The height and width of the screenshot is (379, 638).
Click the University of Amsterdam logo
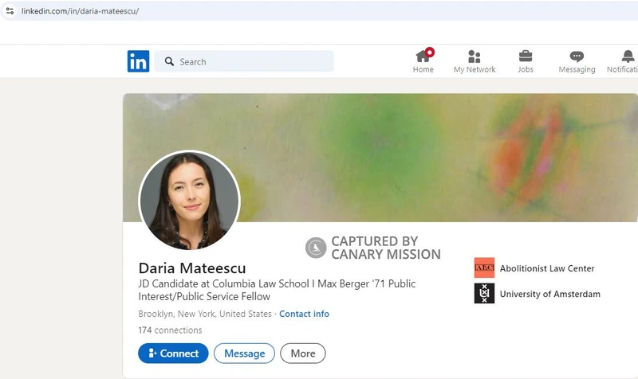[x=484, y=293]
